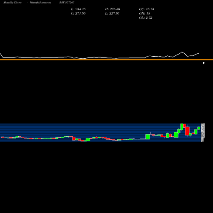This screenshot has height=213, width=213.
Task: Click the open value 'O: 234.15'
Action: [78, 9]
